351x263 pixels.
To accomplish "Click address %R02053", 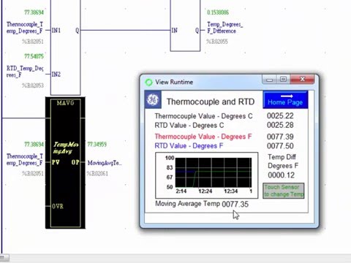I will [33, 85].
